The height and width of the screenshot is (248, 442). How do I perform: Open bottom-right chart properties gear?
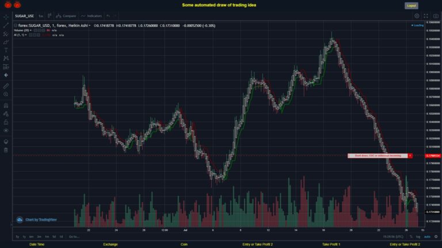pyautogui.click(x=436, y=237)
